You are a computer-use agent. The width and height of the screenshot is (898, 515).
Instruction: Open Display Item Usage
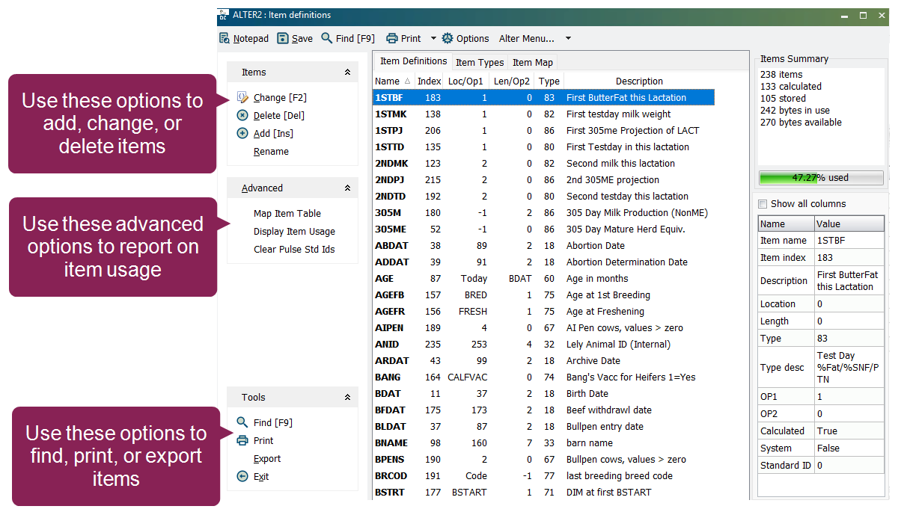294,231
